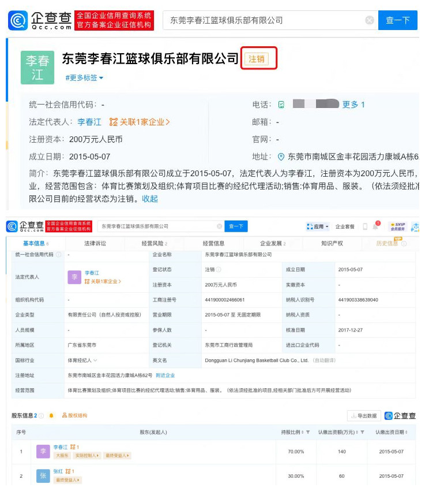The height and width of the screenshot is (491, 425).
Task: Clear the compact search box with its X icon
Action: click(x=219, y=226)
